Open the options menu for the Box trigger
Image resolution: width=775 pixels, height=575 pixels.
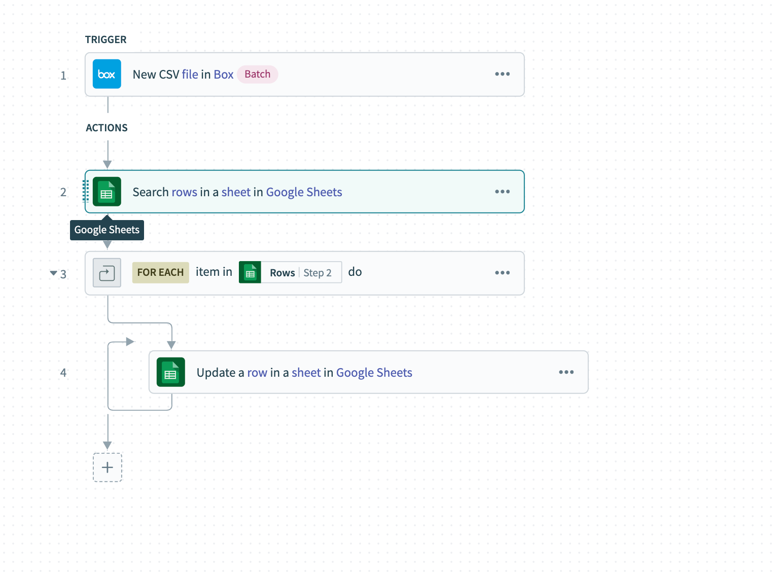tap(502, 74)
